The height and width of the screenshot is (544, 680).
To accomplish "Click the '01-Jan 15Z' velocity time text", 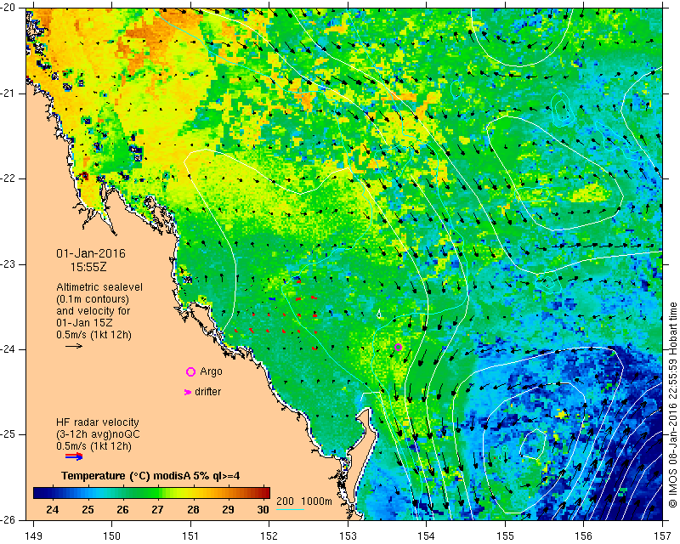I will pyautogui.click(x=86, y=323).
